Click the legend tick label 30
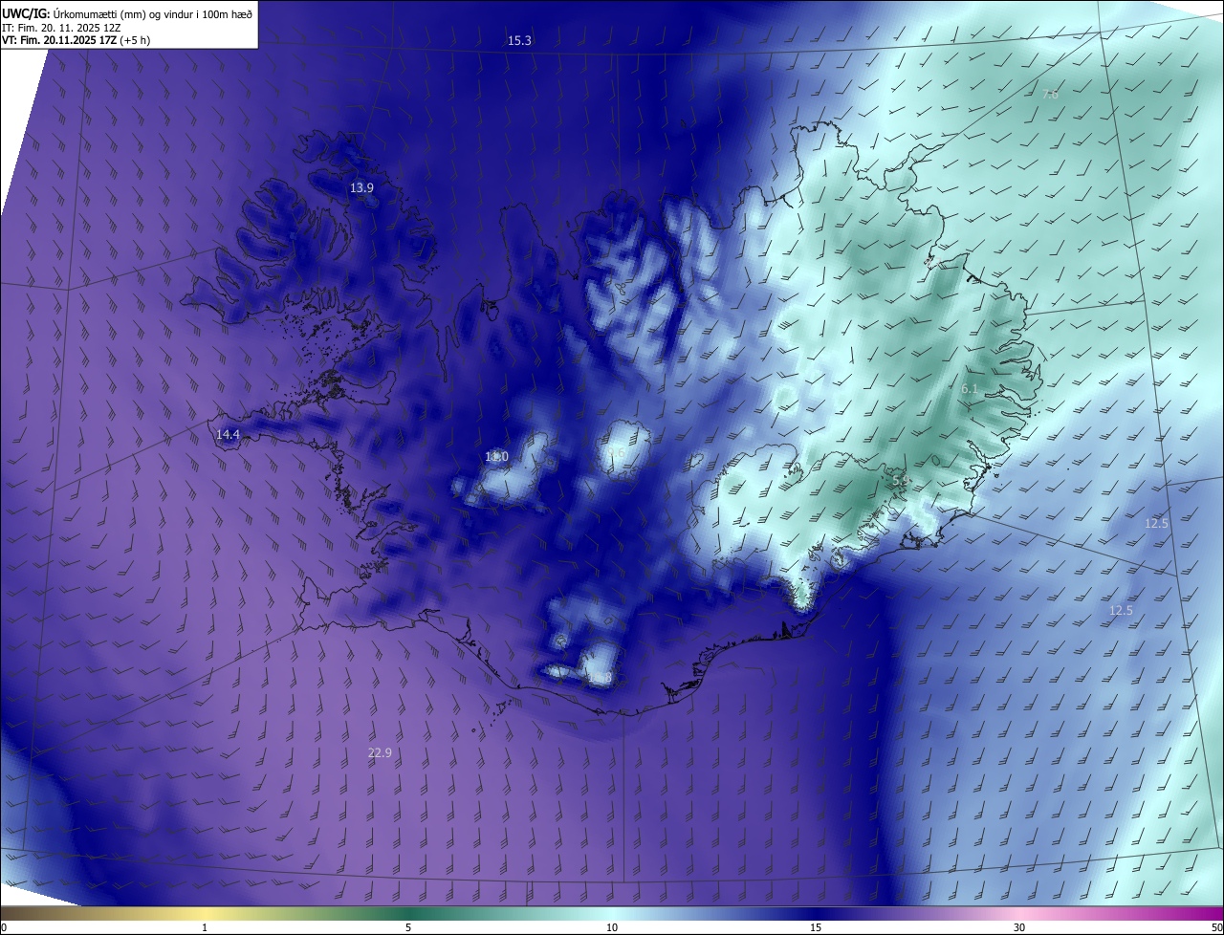1224x935 pixels. click(x=1019, y=927)
